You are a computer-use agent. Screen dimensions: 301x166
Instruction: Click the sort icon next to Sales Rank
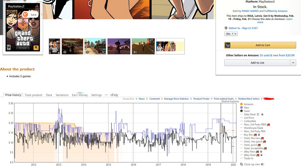click(x=258, y=114)
